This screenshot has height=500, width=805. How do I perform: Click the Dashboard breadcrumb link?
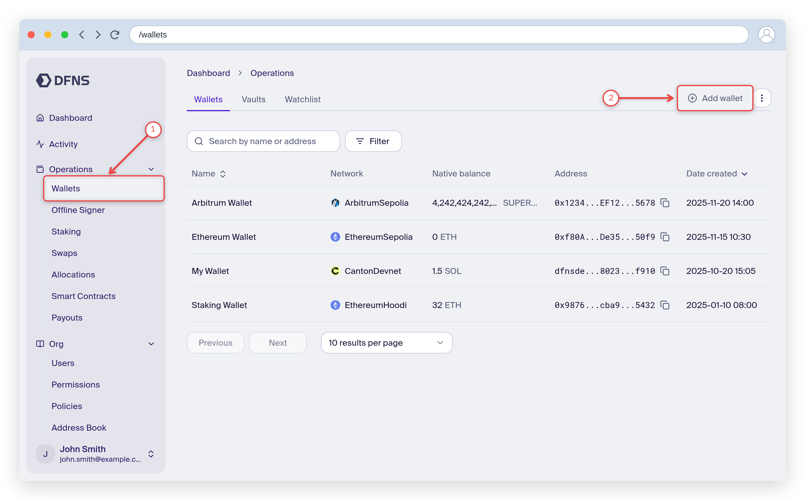208,73
